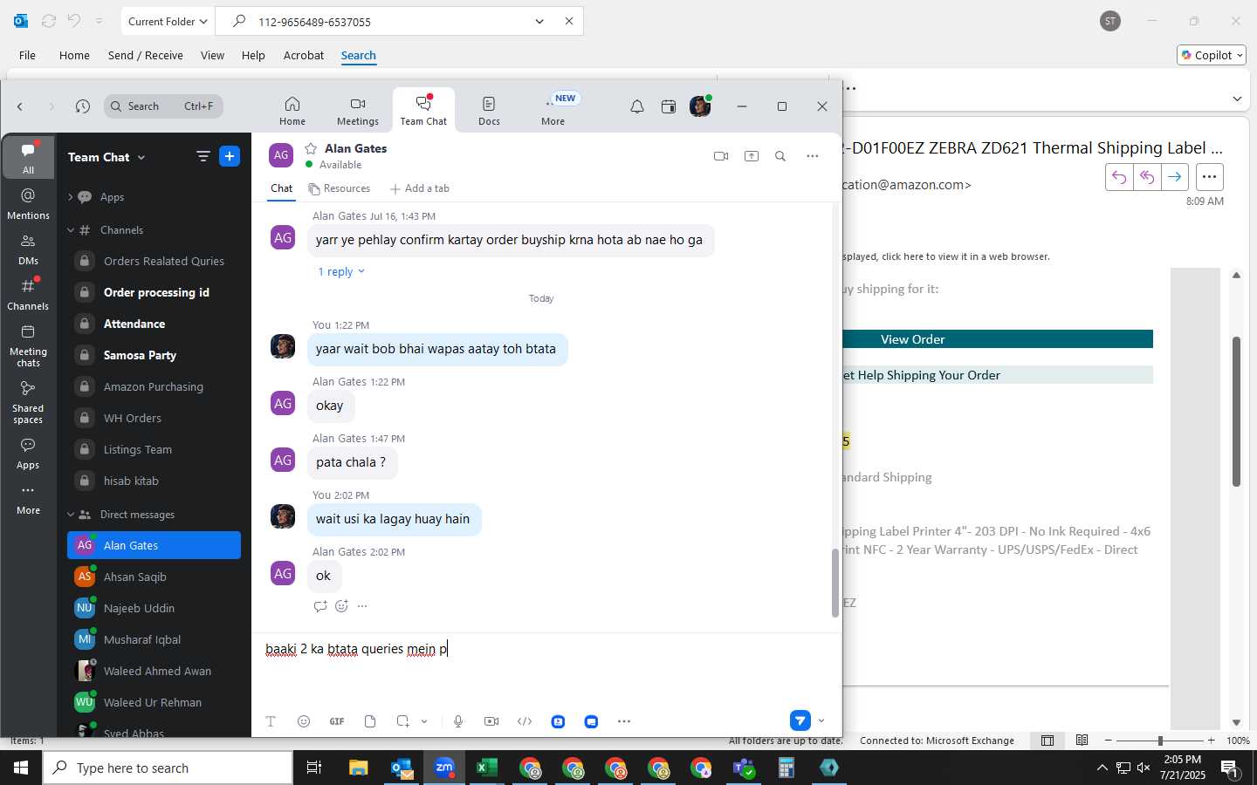Image resolution: width=1257 pixels, height=785 pixels.
Task: Switch to the Resources tab
Action: (x=340, y=188)
